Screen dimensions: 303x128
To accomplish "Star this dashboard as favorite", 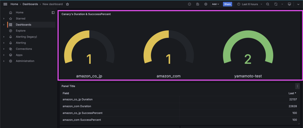I will click(x=67, y=4).
